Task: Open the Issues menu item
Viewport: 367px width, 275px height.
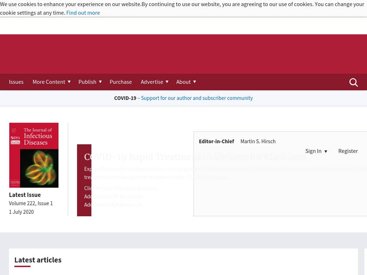Action: pos(16,82)
